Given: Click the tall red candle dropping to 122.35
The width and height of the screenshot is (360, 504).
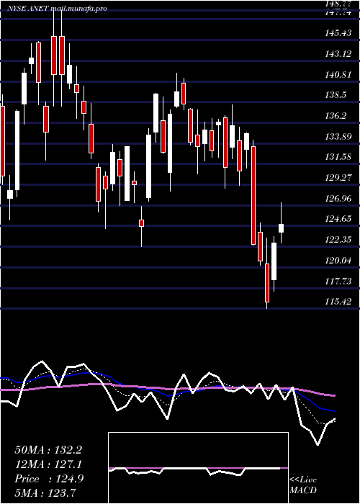Looking at the screenshot, I should point(253,195).
